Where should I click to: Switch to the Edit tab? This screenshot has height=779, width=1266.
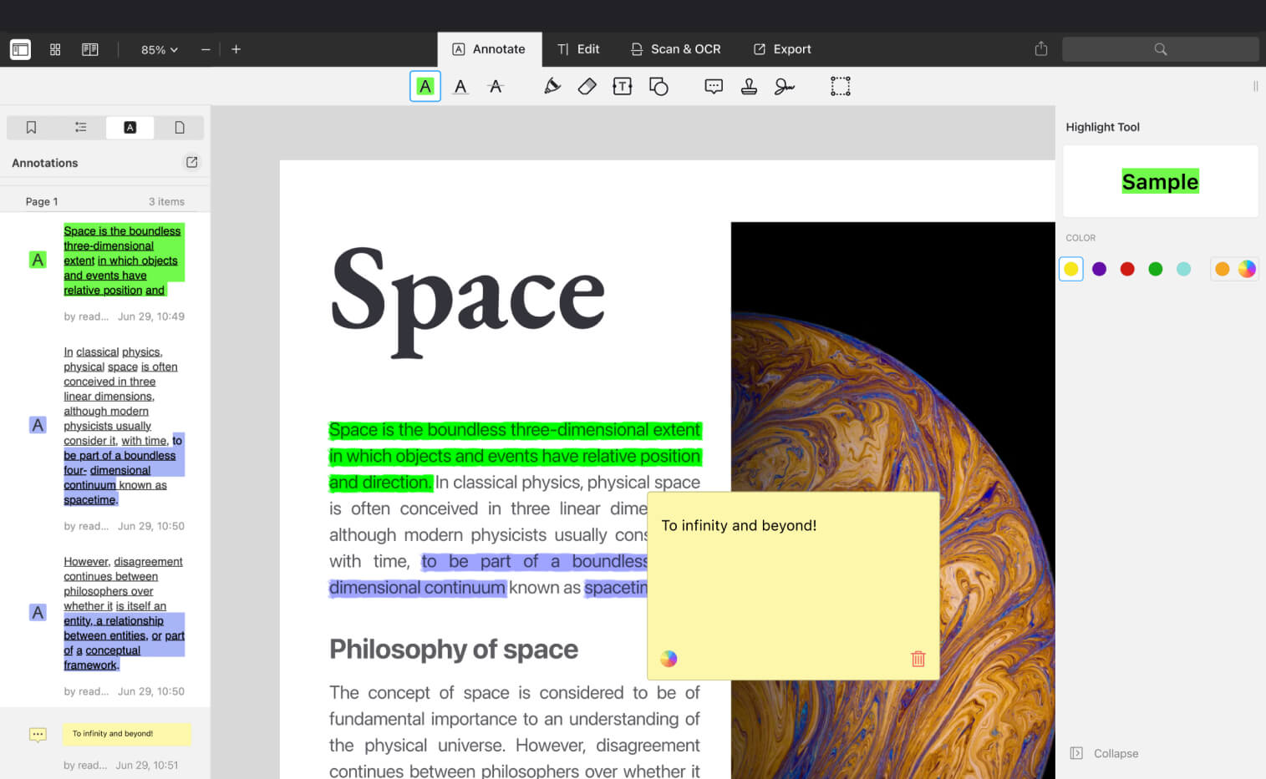(x=578, y=49)
